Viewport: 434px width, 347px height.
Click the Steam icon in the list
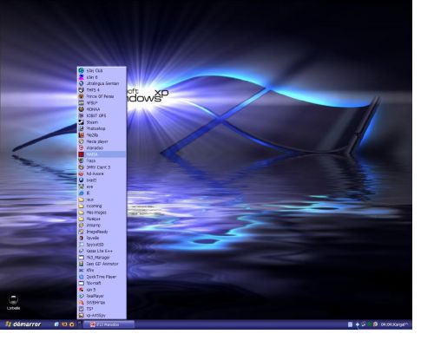coord(82,122)
